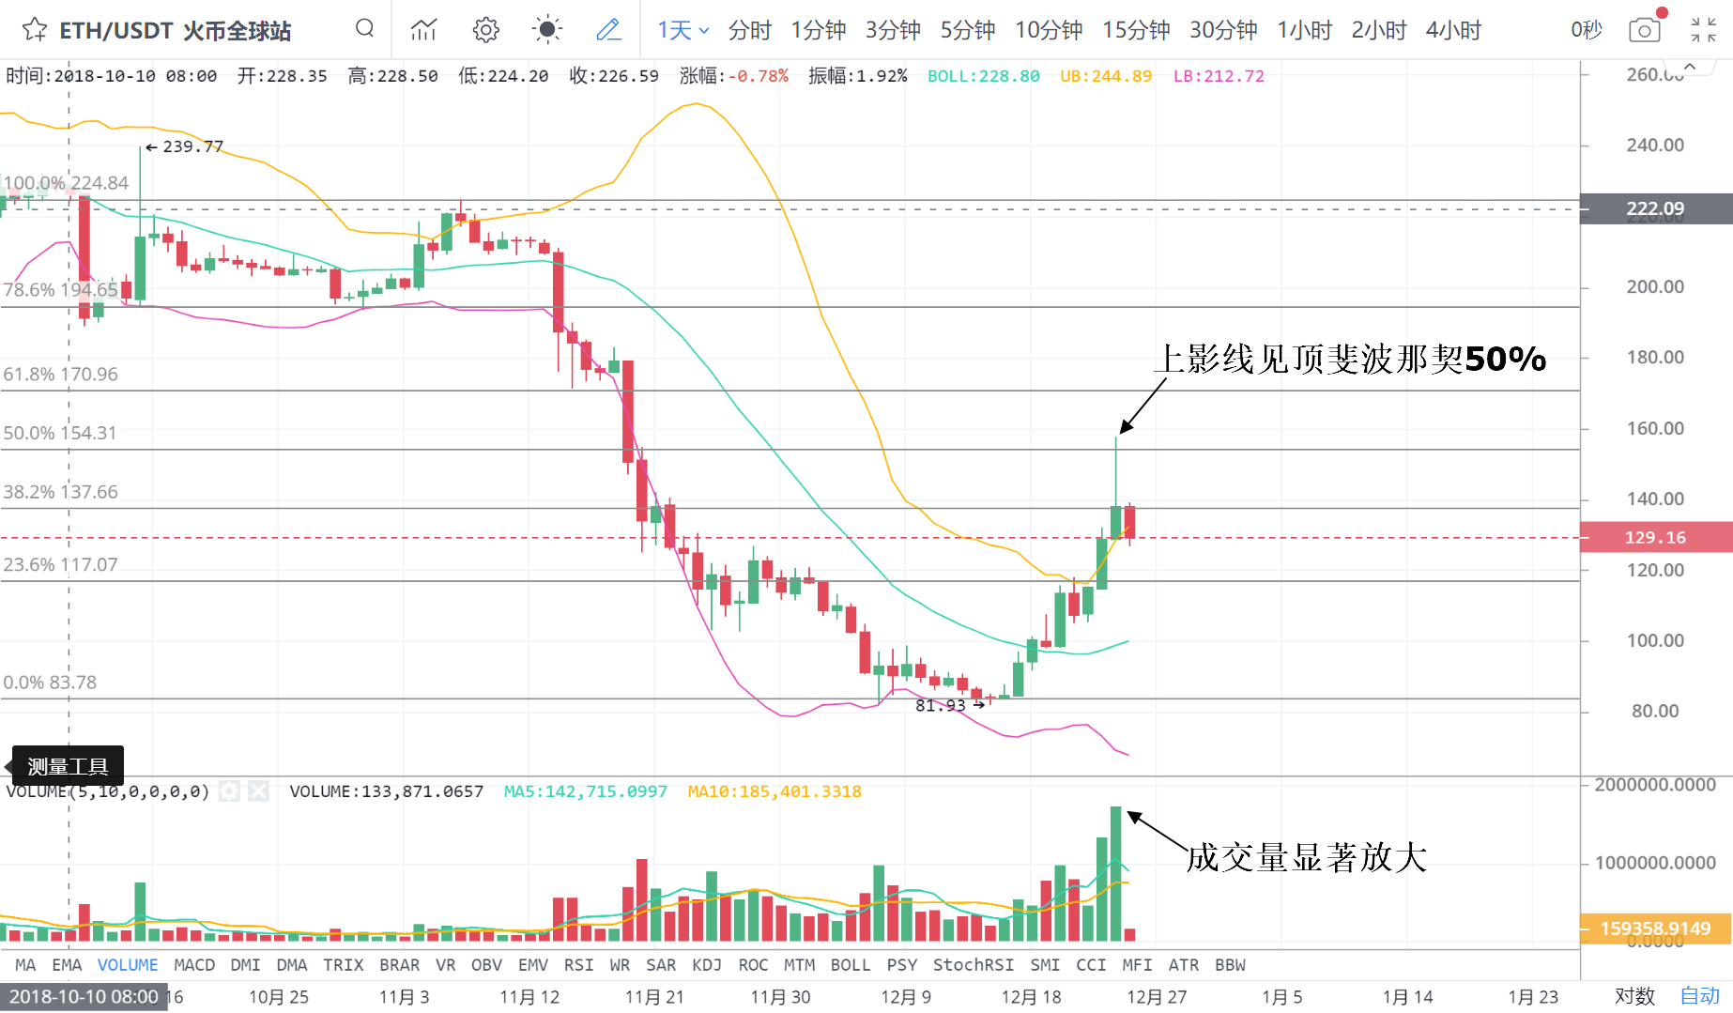Click the 0.0% 83.78 Fibonacci label
1733x1013 pixels.
(50, 683)
